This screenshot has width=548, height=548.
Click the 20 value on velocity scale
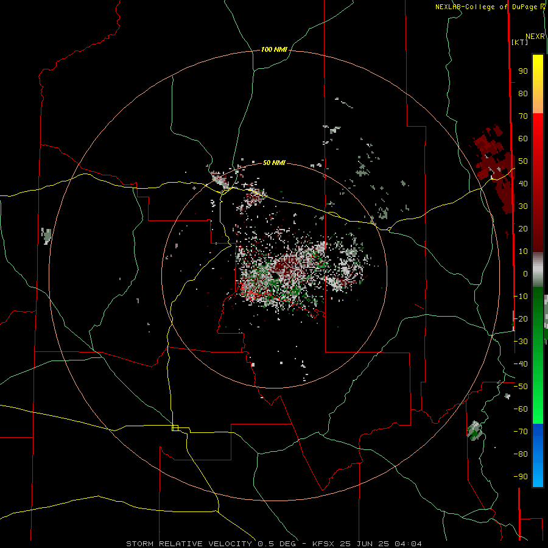coord(523,229)
